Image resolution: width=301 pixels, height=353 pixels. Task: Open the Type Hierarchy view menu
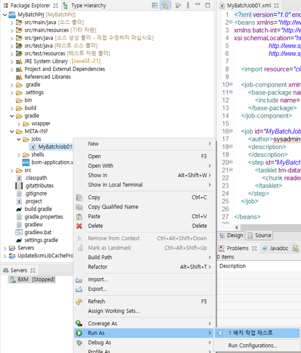(x=188, y=5)
